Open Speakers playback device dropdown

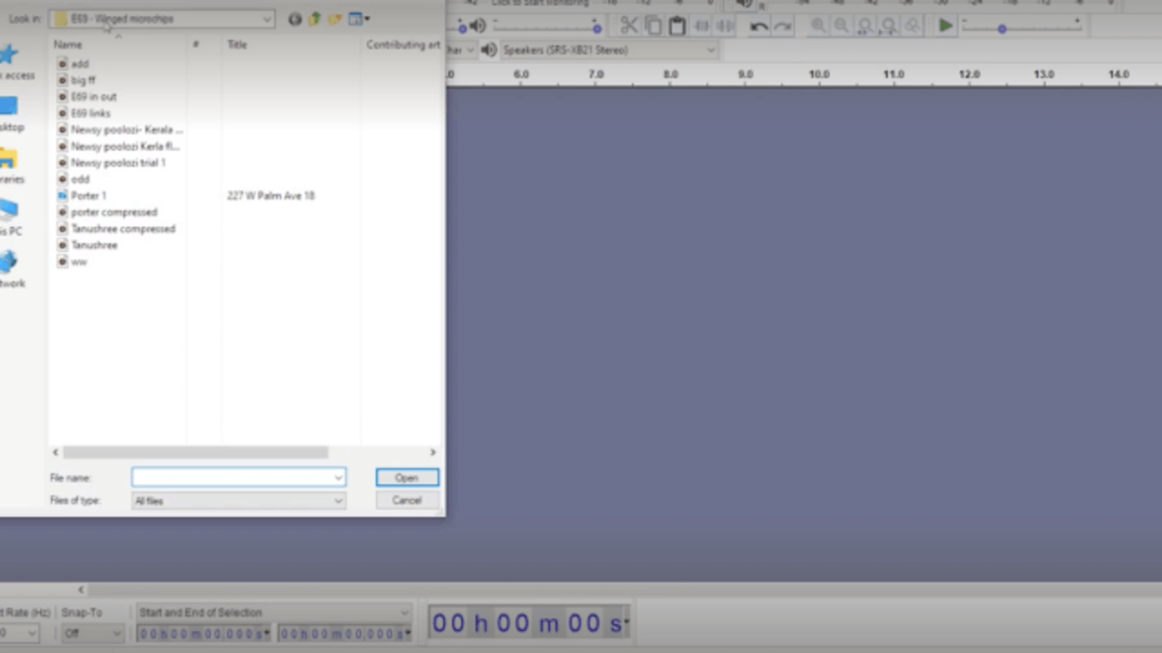710,50
